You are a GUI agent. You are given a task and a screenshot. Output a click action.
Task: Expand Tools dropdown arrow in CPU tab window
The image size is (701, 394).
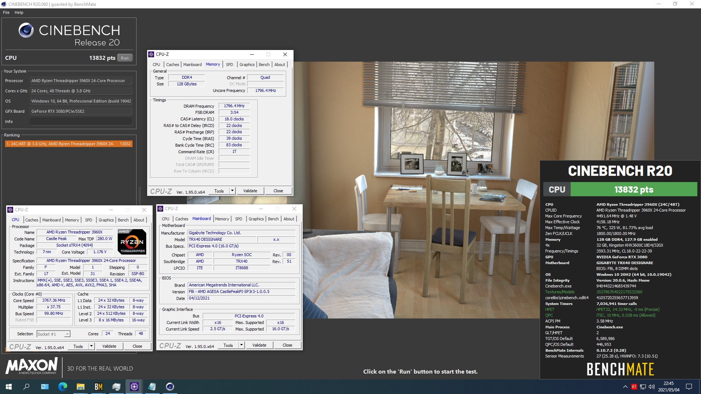click(x=91, y=346)
